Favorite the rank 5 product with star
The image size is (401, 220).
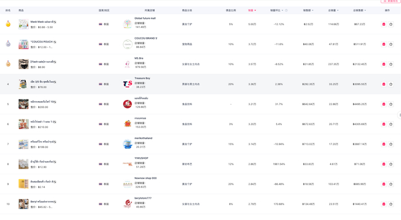pyautogui.click(x=391, y=104)
